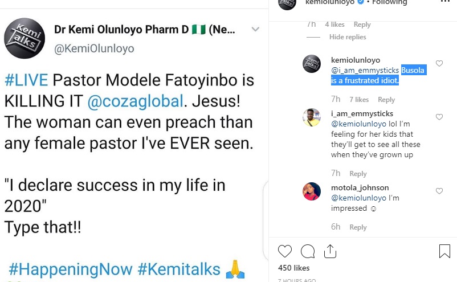The height and width of the screenshot is (282, 457).
Task: Like i_am_emmysticks comment heart
Action: pos(439,117)
